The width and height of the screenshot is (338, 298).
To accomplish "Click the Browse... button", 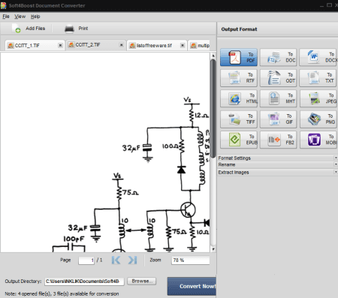I will click(141, 281).
